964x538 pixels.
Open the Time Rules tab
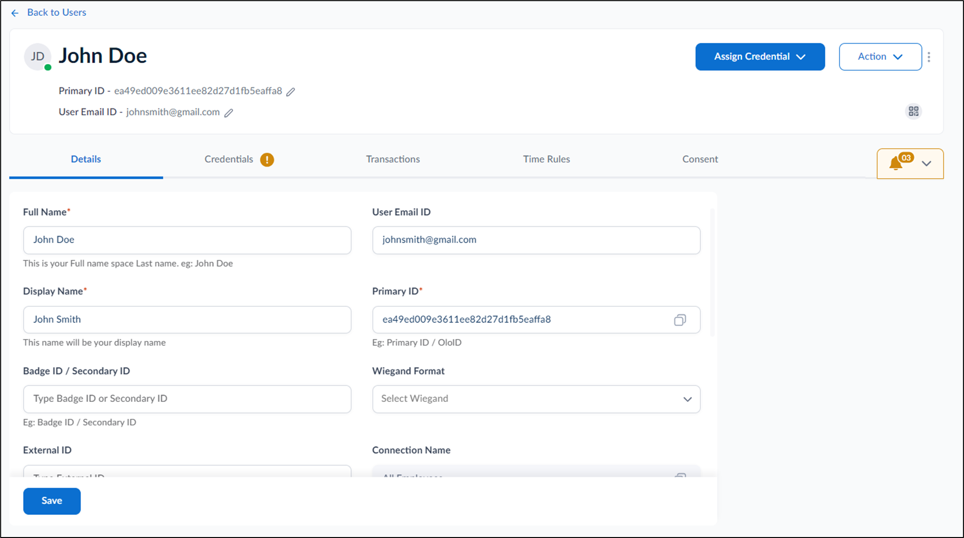coord(546,159)
